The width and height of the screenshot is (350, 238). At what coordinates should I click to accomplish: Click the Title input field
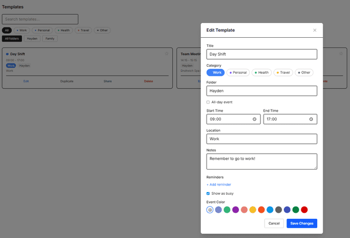(x=261, y=54)
